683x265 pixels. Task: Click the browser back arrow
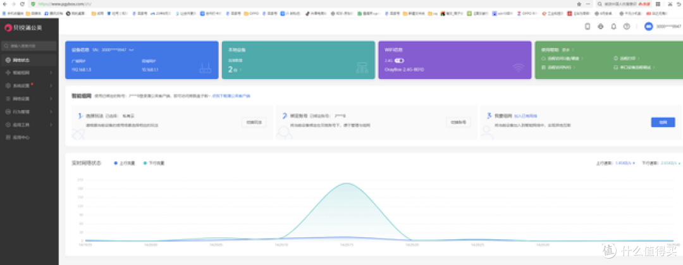point(4,4)
